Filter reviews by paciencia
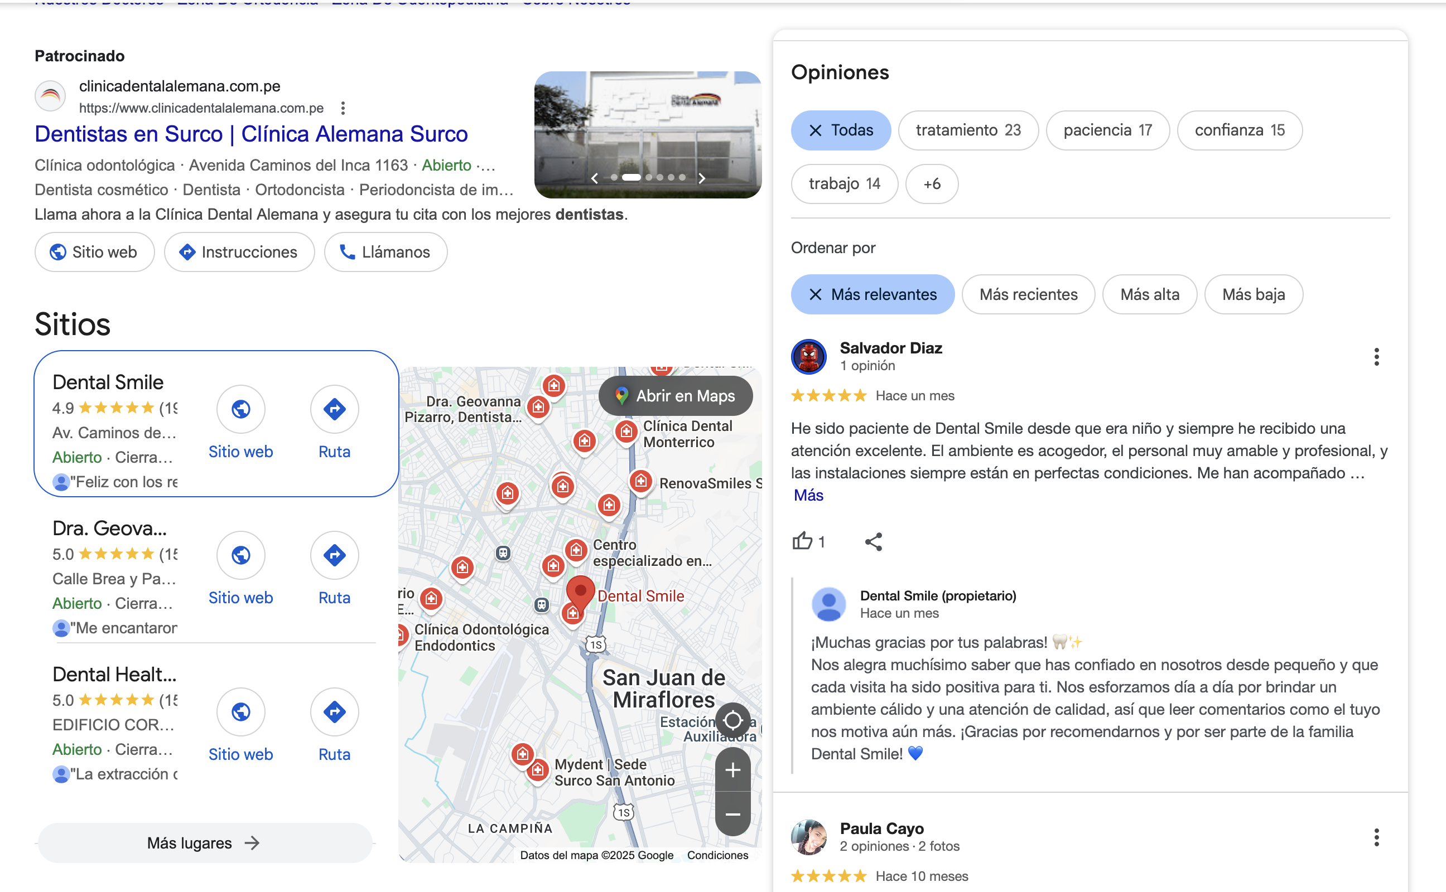 1107,130
